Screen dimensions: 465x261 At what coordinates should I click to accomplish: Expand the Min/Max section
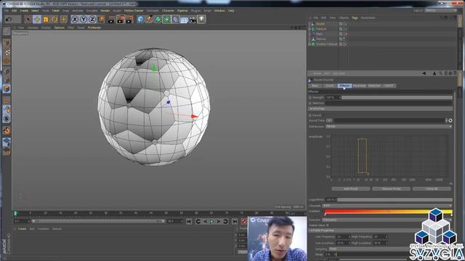[381, 109]
